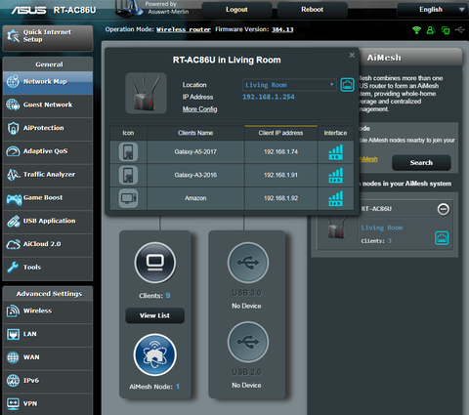Open the Location Living Room dropdown

[x=289, y=85]
